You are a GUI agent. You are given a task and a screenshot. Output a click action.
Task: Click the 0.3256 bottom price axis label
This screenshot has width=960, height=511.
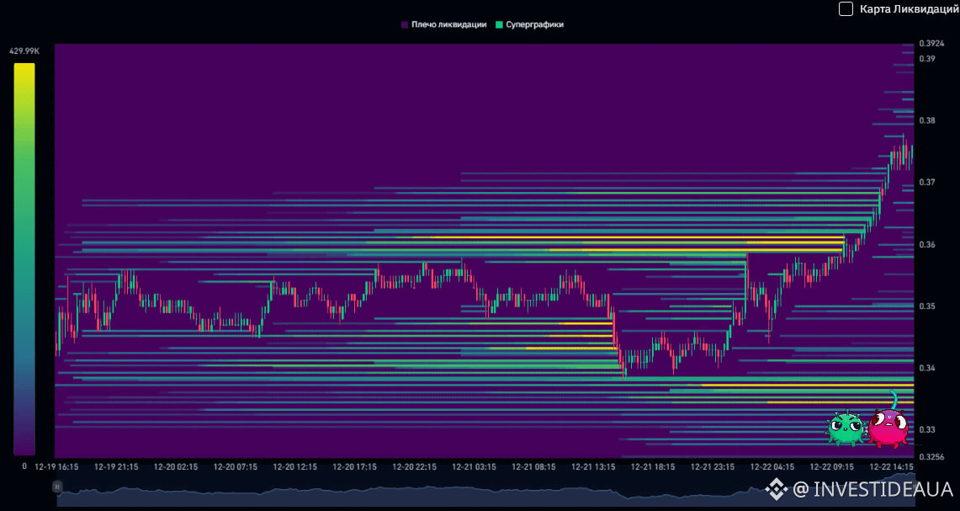click(931, 457)
